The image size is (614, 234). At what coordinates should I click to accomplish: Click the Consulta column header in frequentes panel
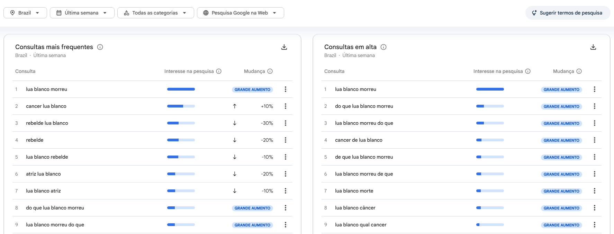(25, 71)
